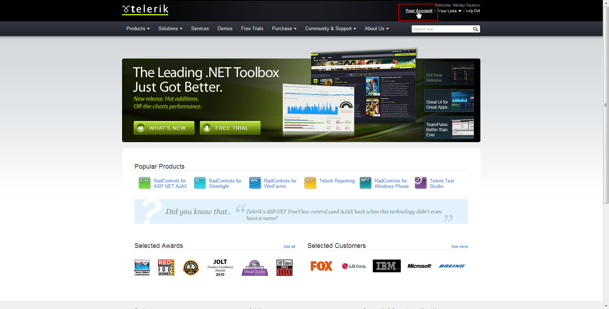Click See all awards link
The width and height of the screenshot is (609, 309).
(289, 246)
